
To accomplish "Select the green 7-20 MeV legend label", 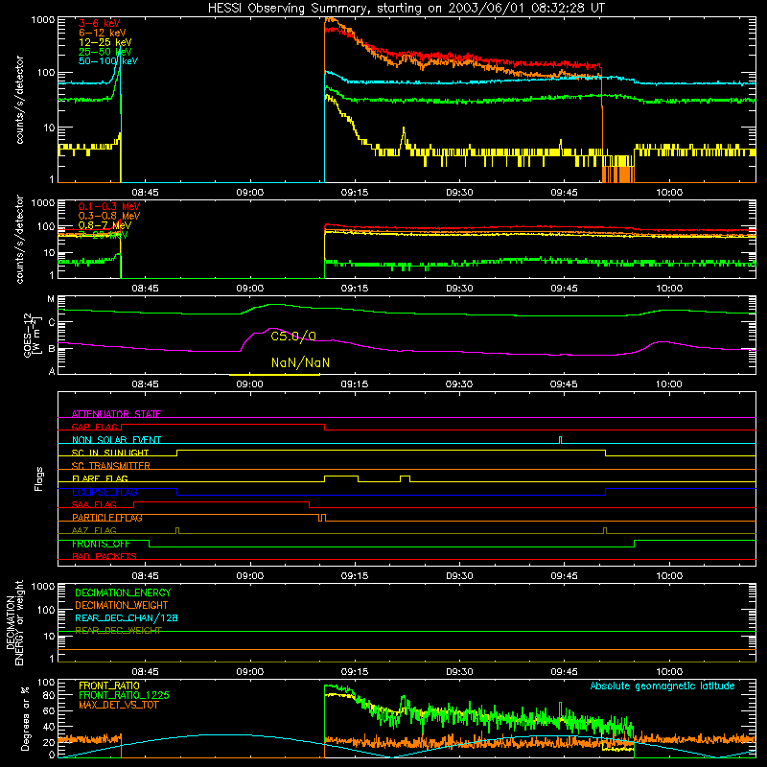I will pos(103,235).
